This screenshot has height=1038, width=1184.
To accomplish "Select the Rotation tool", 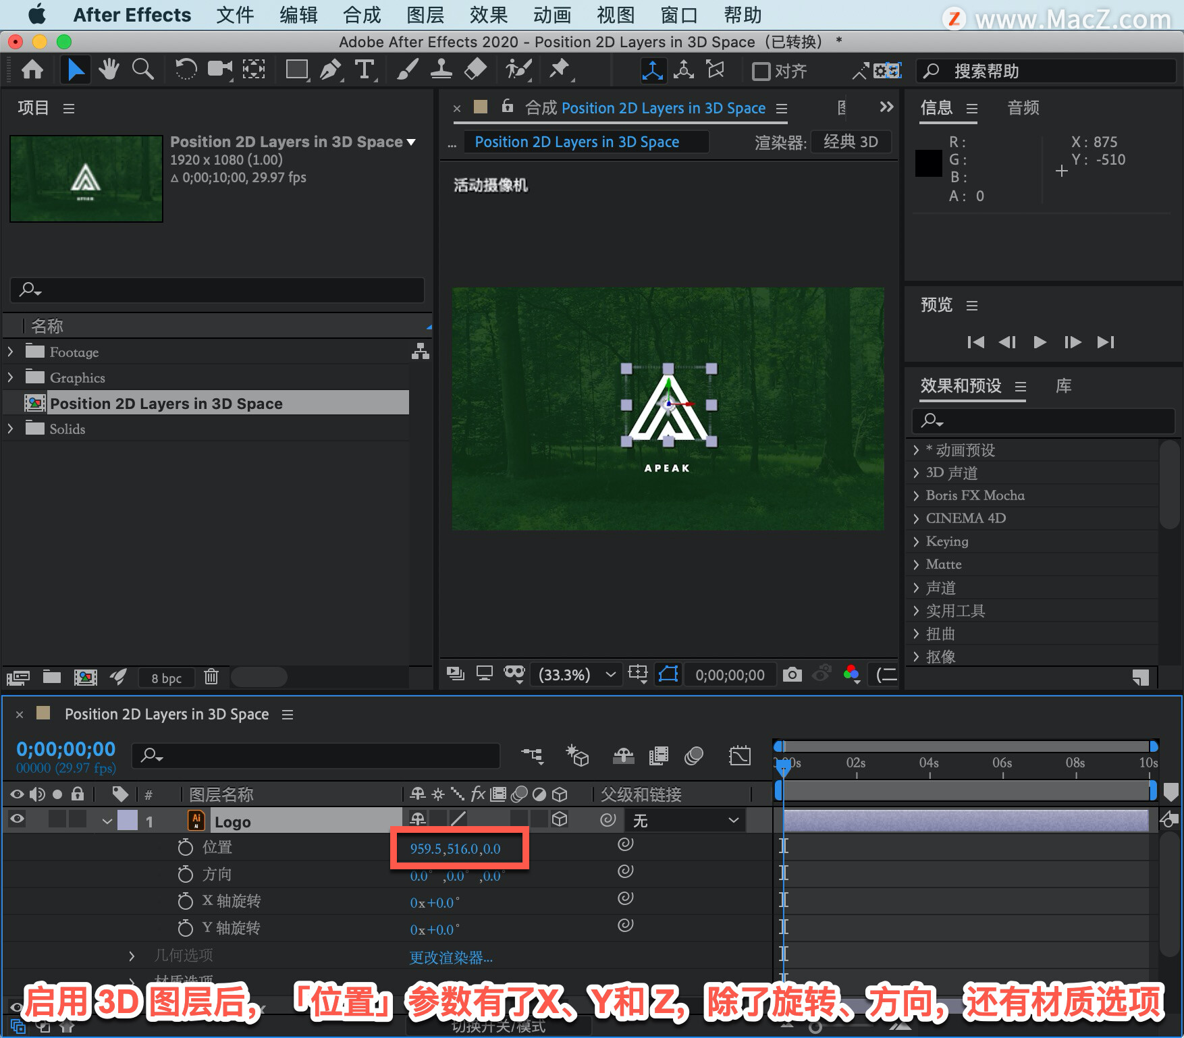I will 186,70.
